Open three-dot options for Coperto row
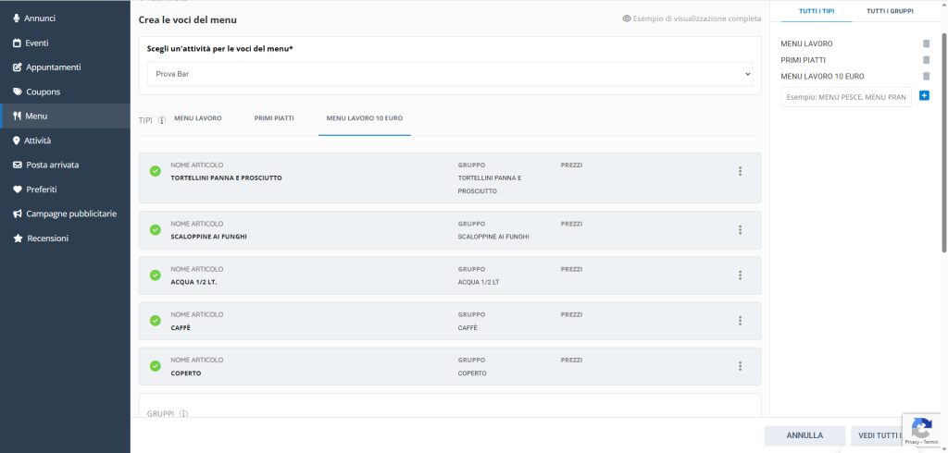The height and width of the screenshot is (453, 948). point(740,366)
